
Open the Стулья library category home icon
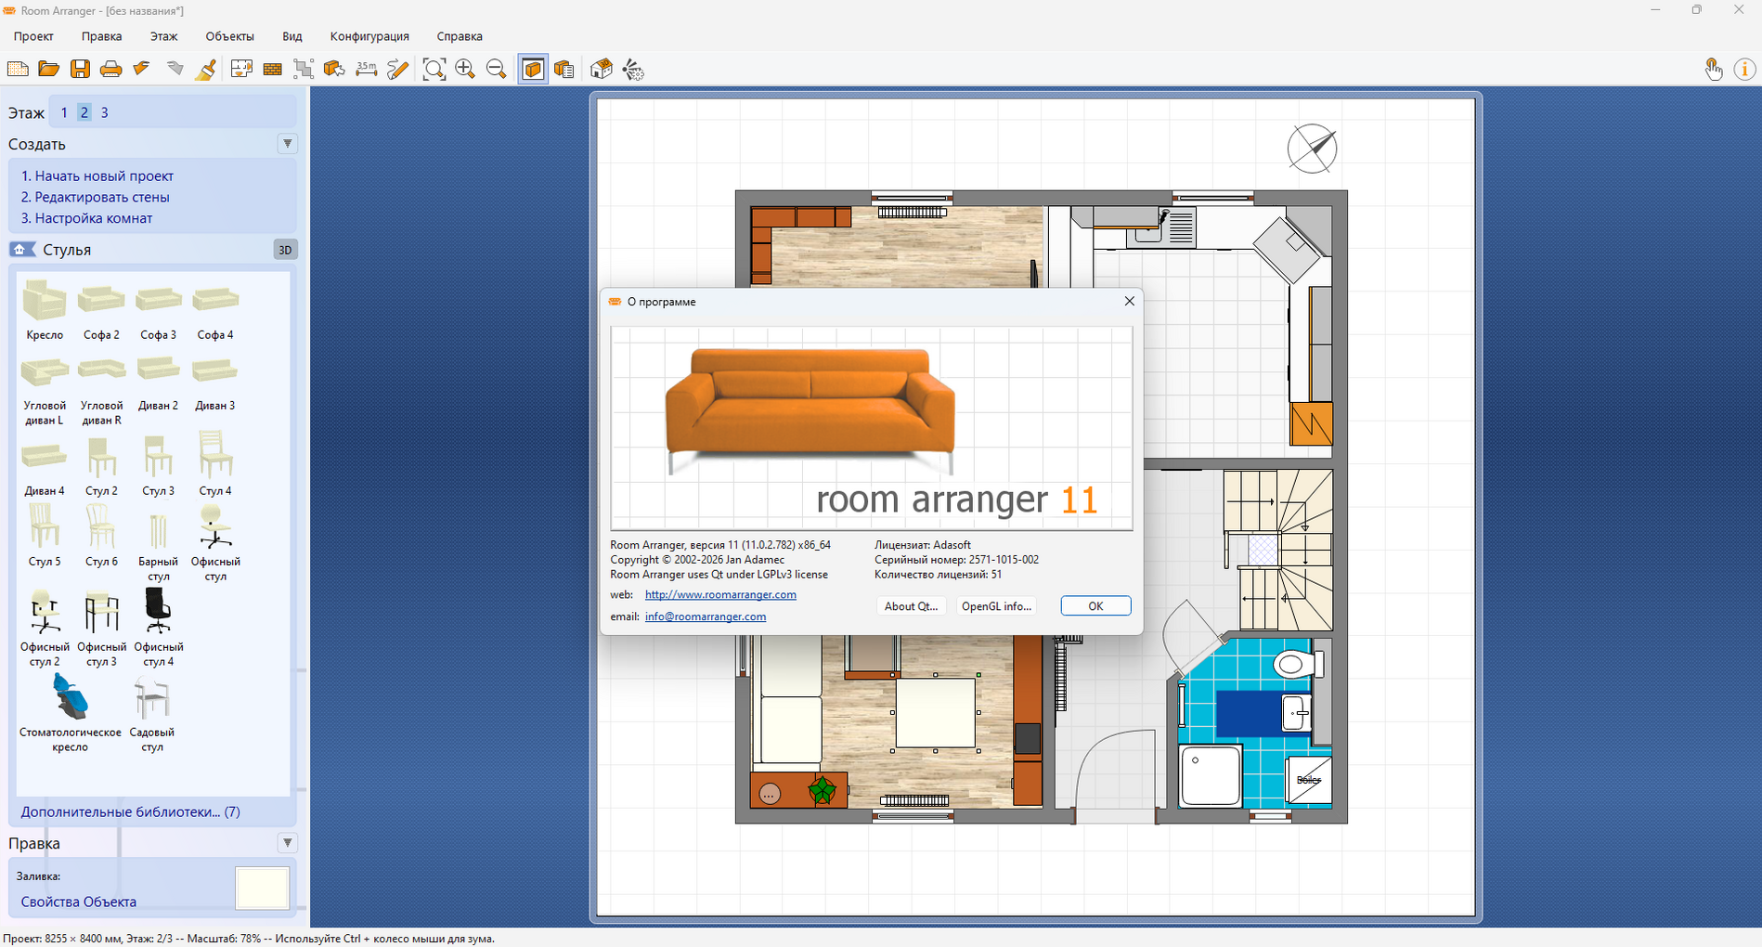coord(22,250)
